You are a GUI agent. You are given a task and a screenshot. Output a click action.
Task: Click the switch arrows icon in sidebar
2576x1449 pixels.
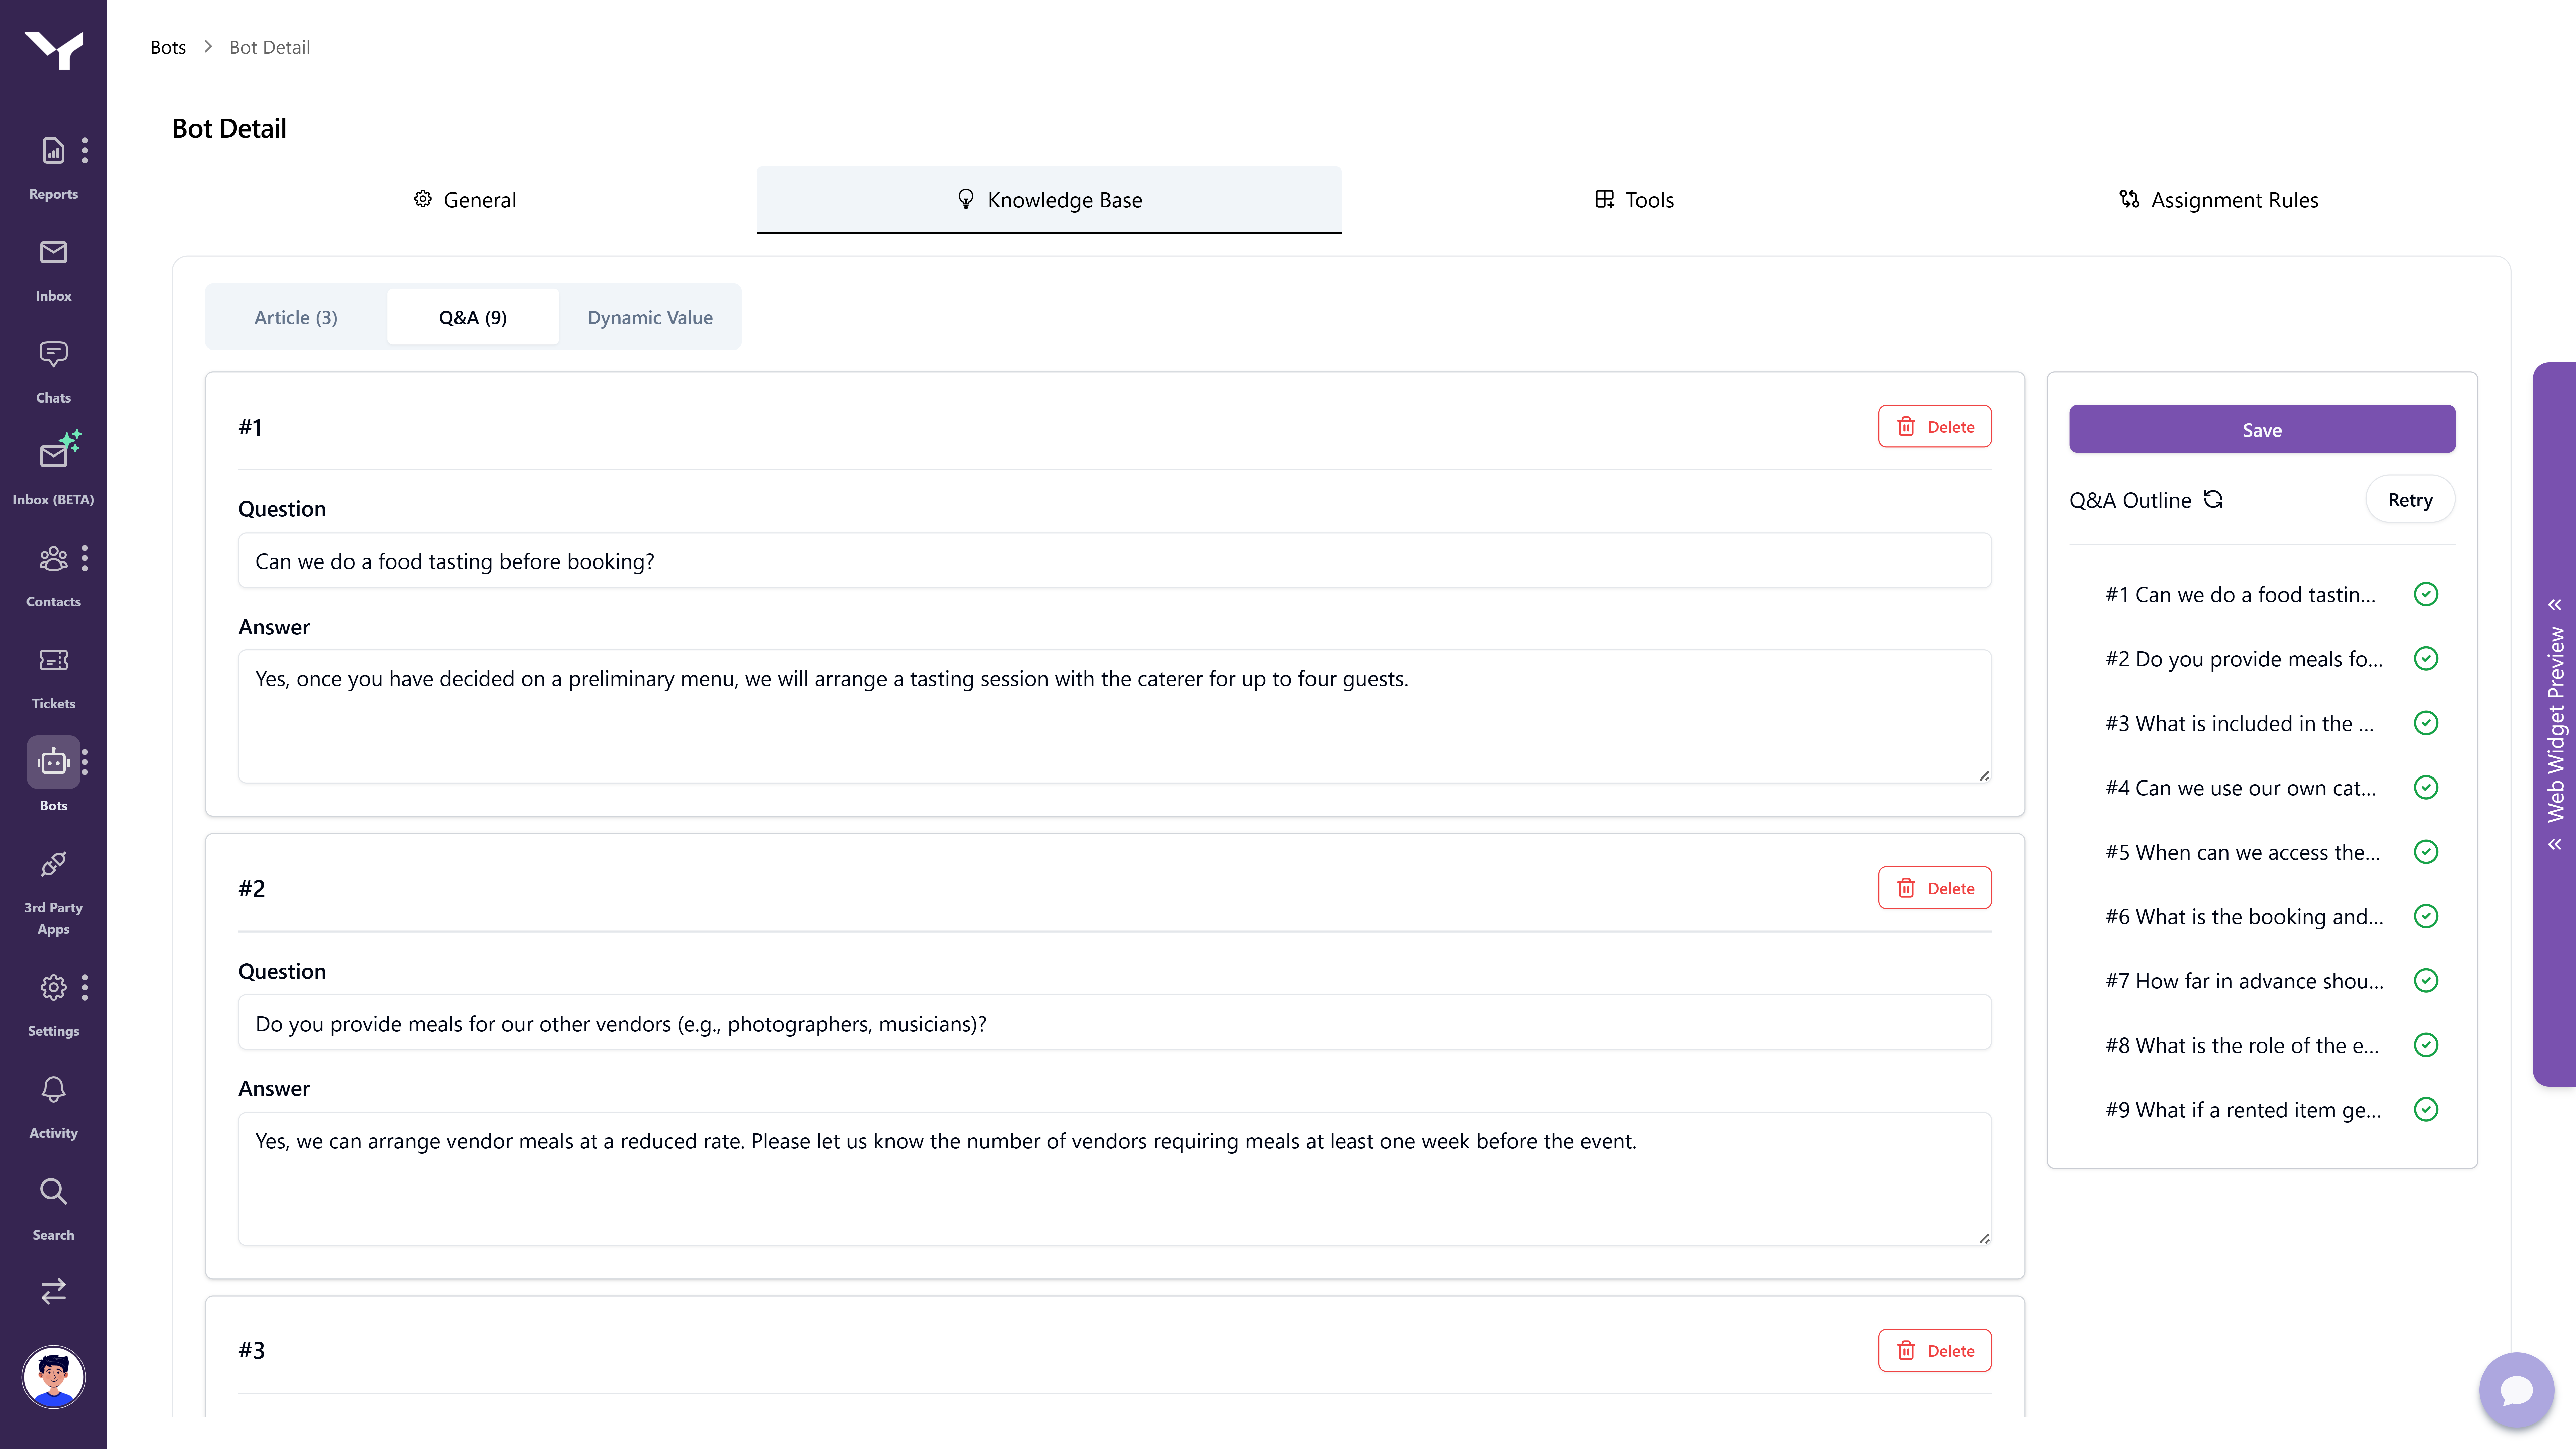pos(53,1291)
